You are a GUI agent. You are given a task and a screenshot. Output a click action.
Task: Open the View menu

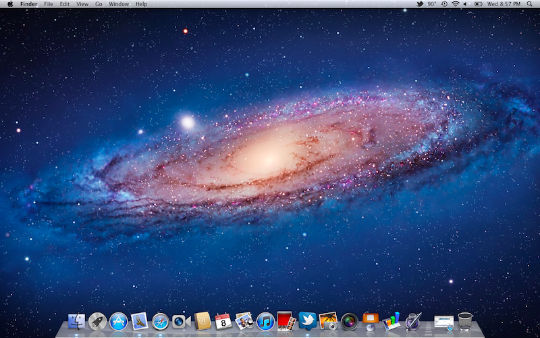tap(82, 4)
